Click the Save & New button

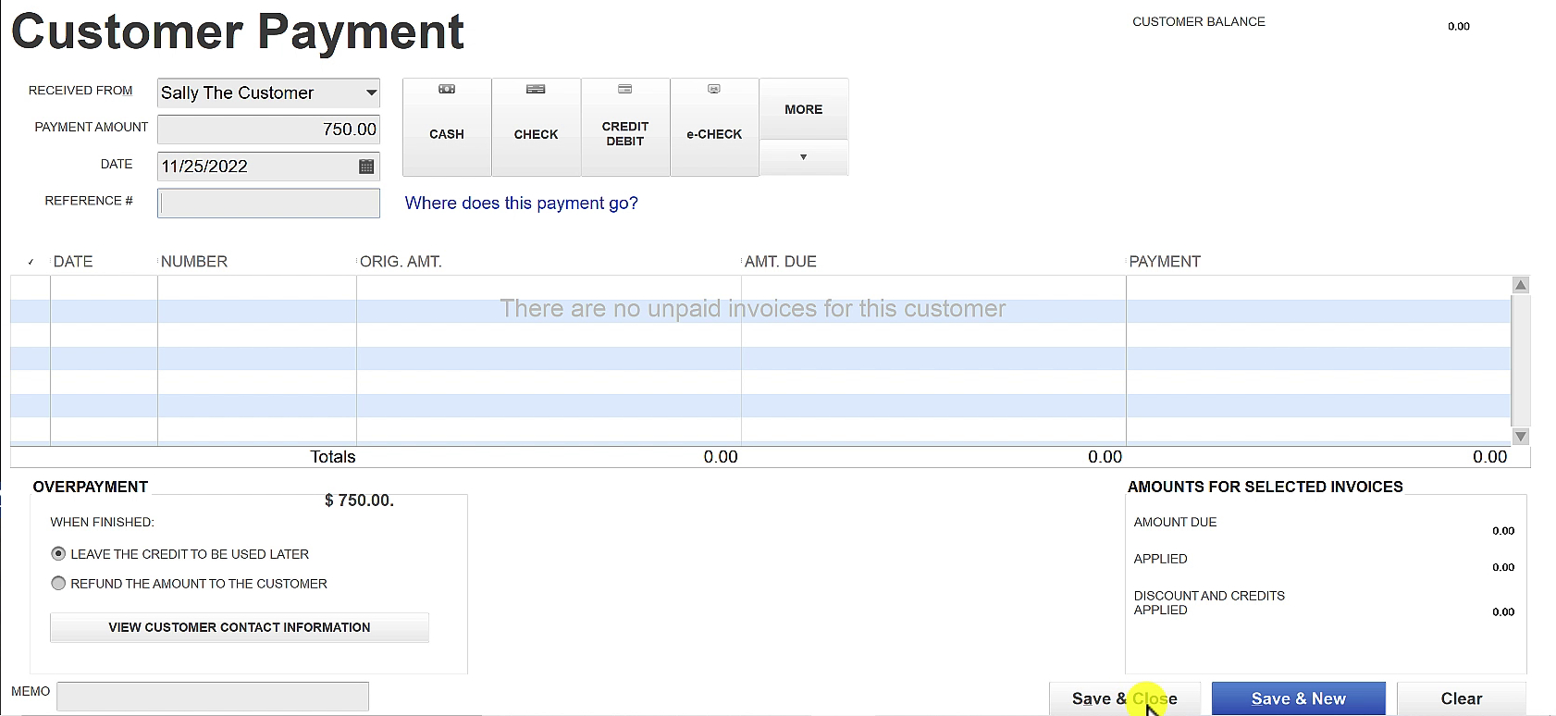[x=1298, y=698]
